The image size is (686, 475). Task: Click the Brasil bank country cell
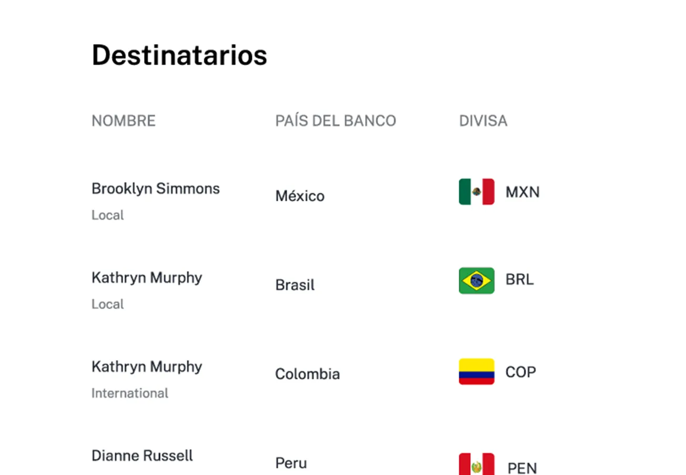pos(295,285)
